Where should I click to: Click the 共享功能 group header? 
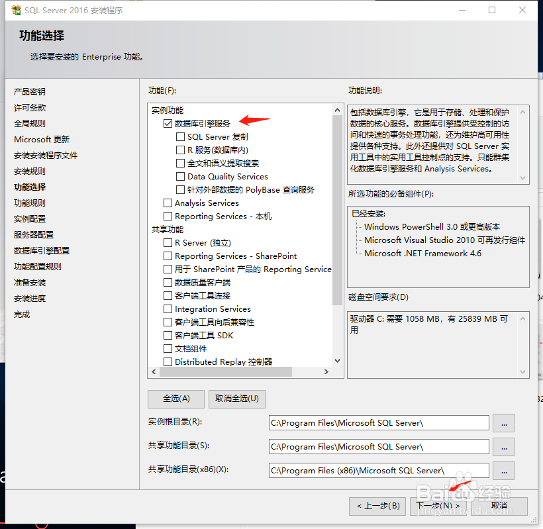click(x=168, y=230)
